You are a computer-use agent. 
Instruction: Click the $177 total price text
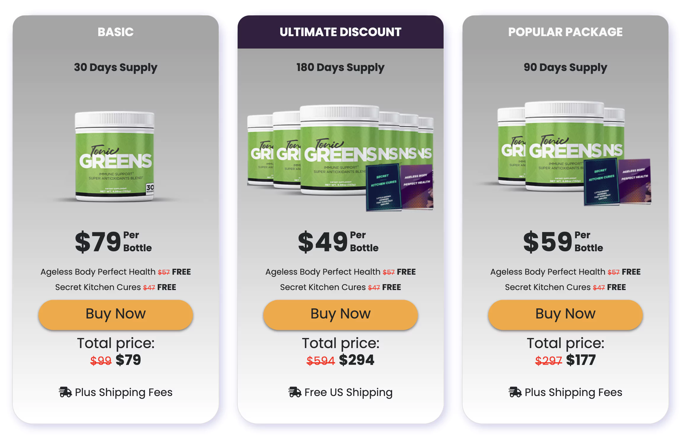[x=581, y=360]
